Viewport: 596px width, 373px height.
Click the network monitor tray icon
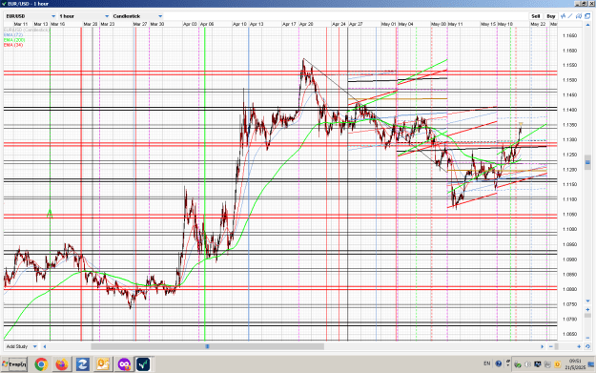pos(538,364)
